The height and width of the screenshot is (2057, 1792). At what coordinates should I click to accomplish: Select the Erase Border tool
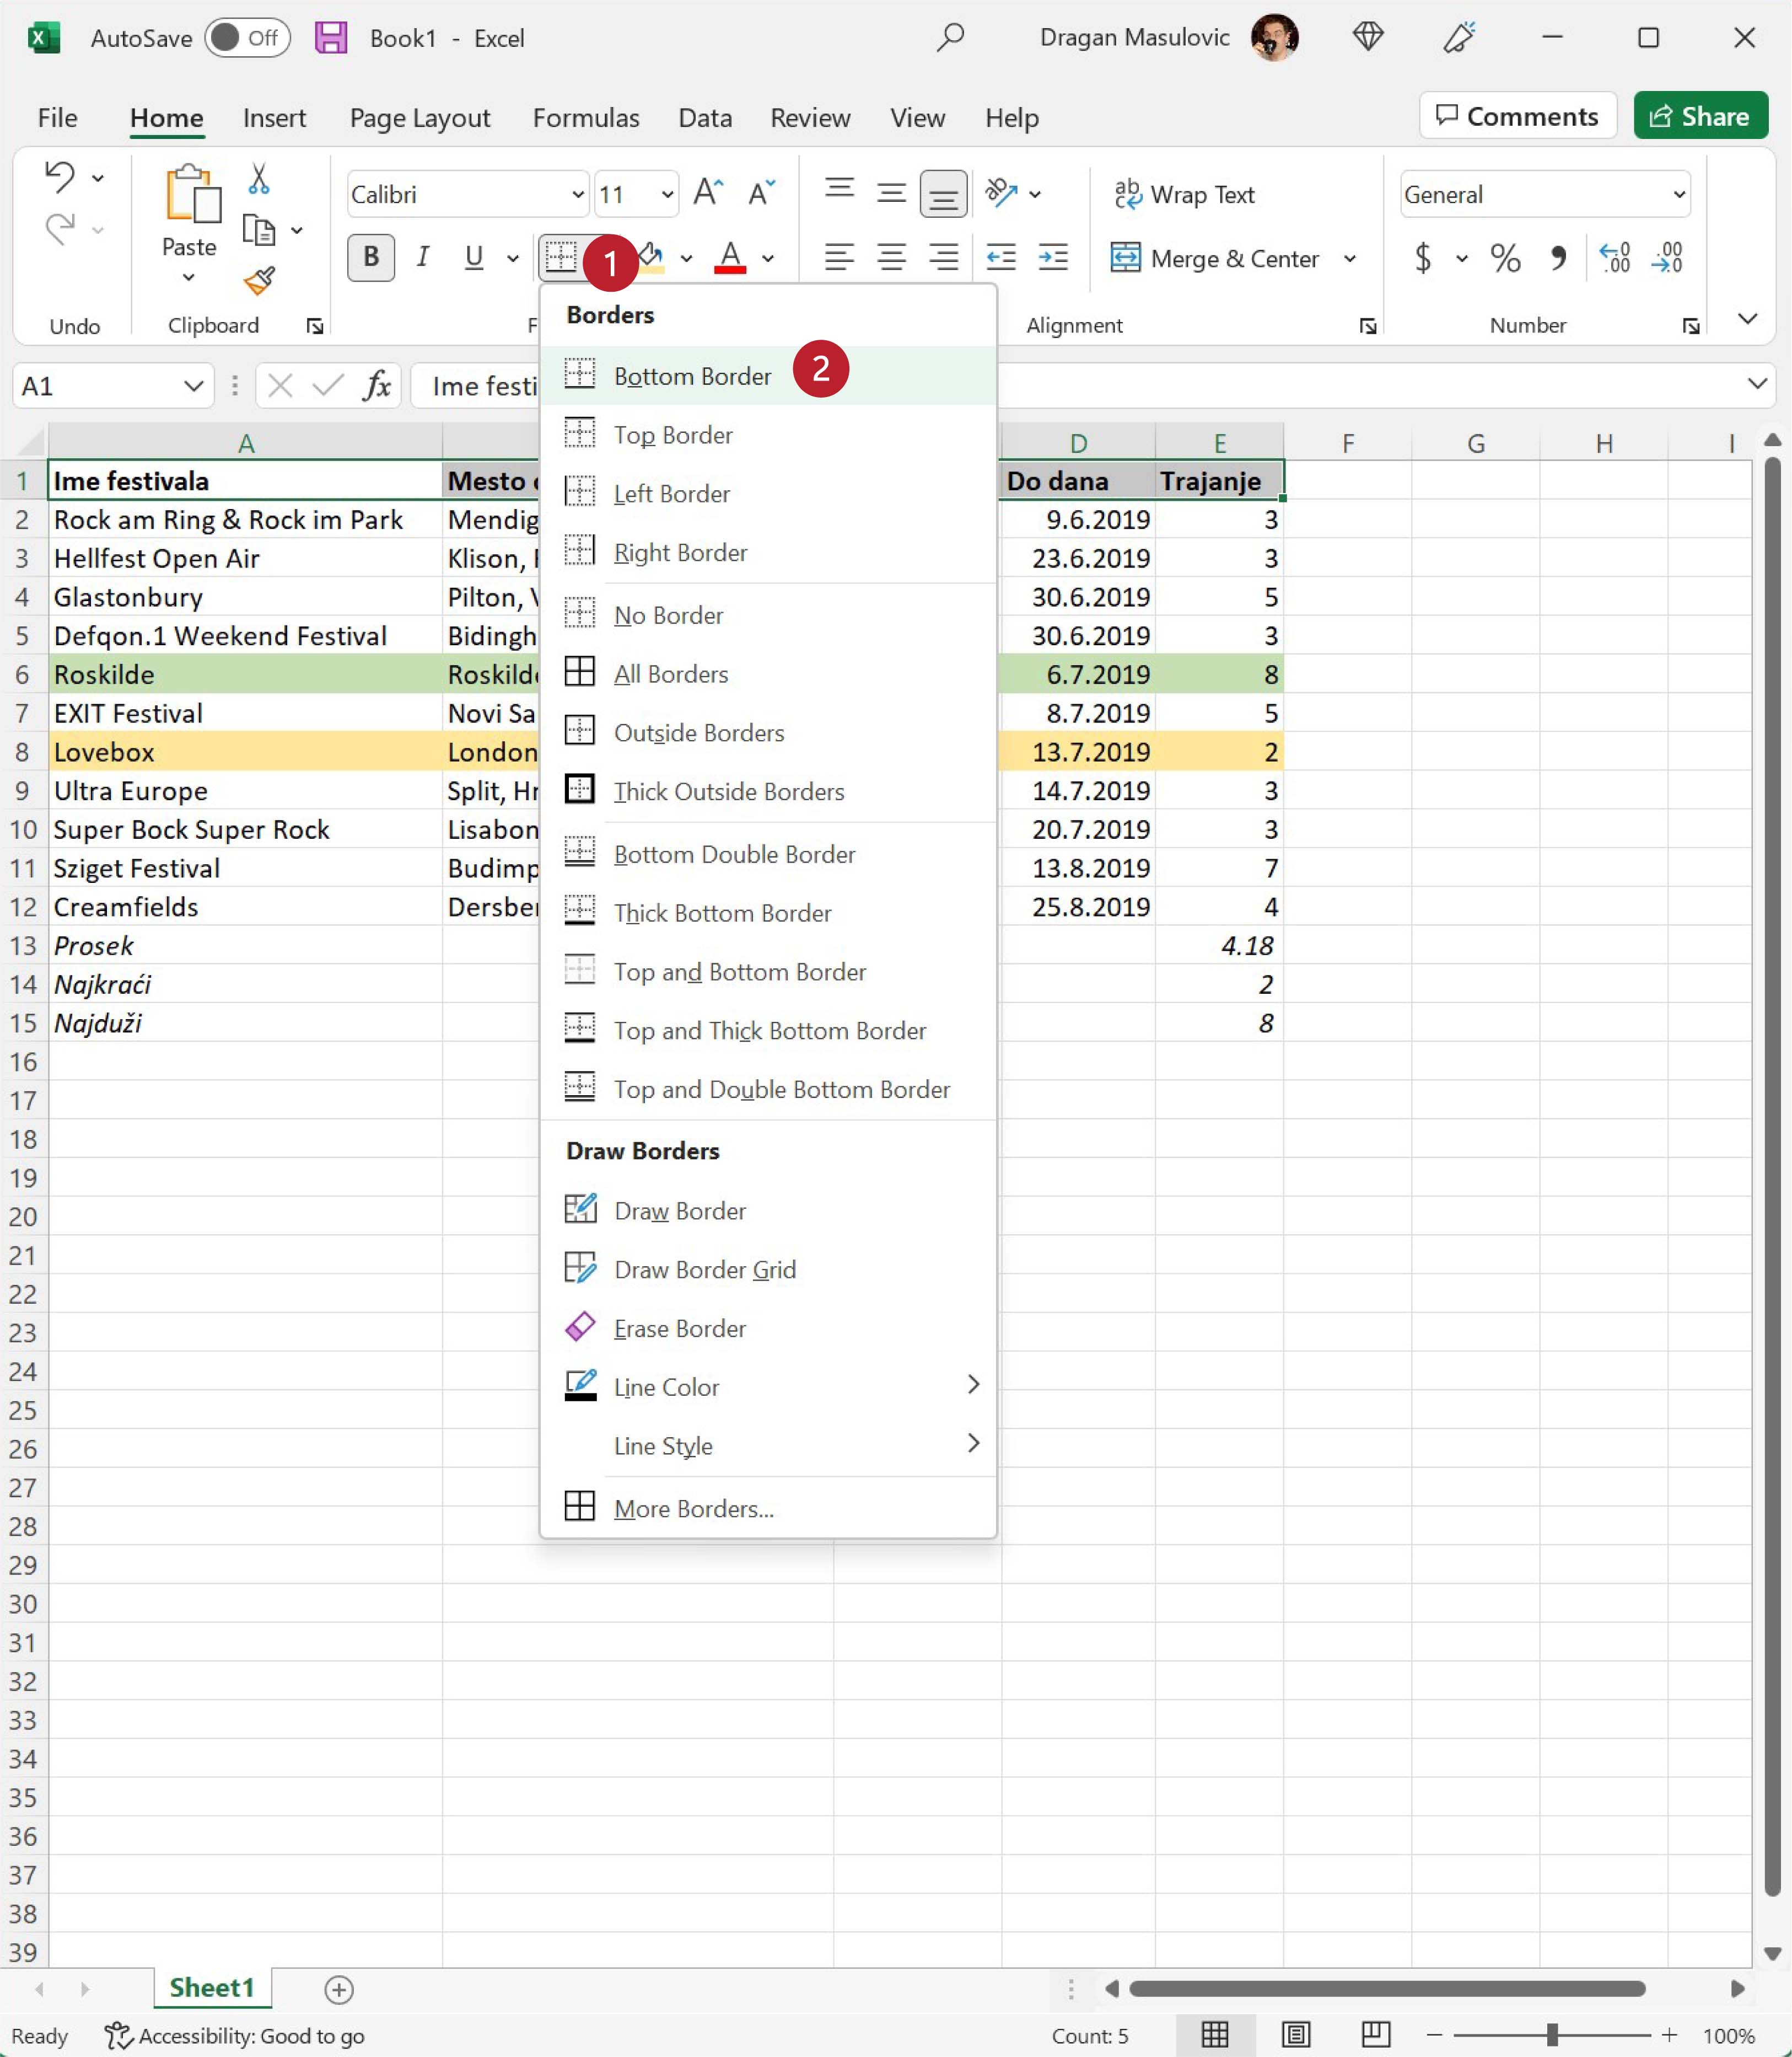[x=679, y=1327]
